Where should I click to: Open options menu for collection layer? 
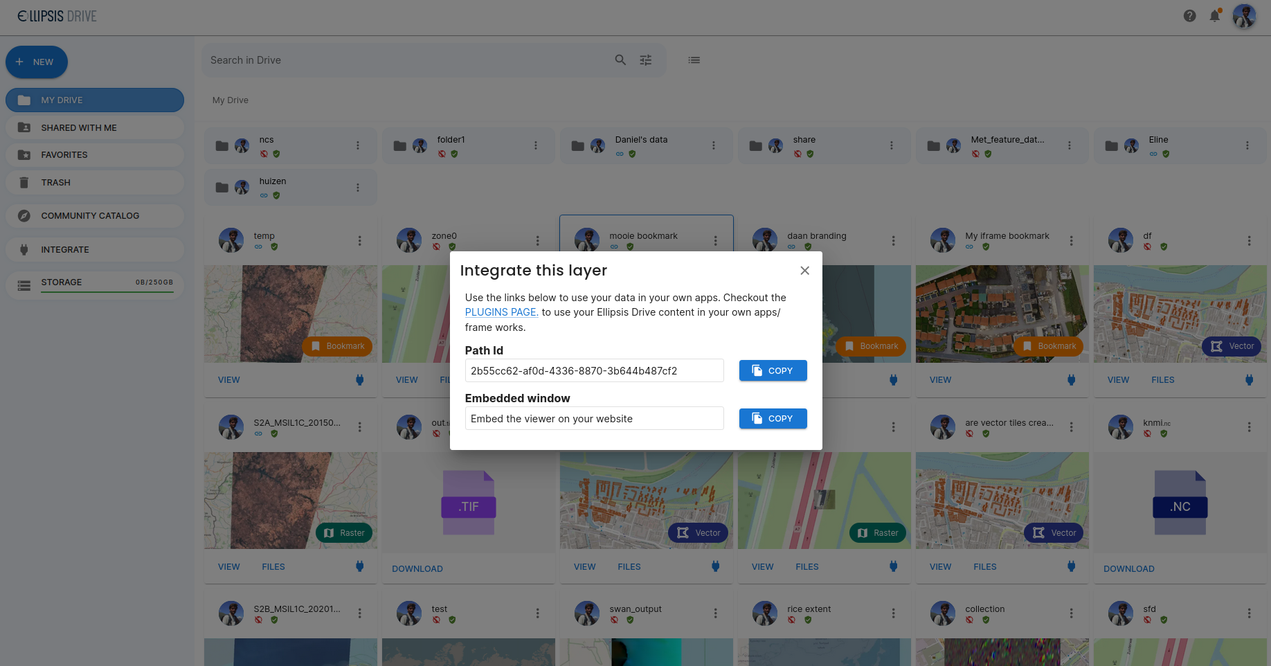pyautogui.click(x=1071, y=613)
